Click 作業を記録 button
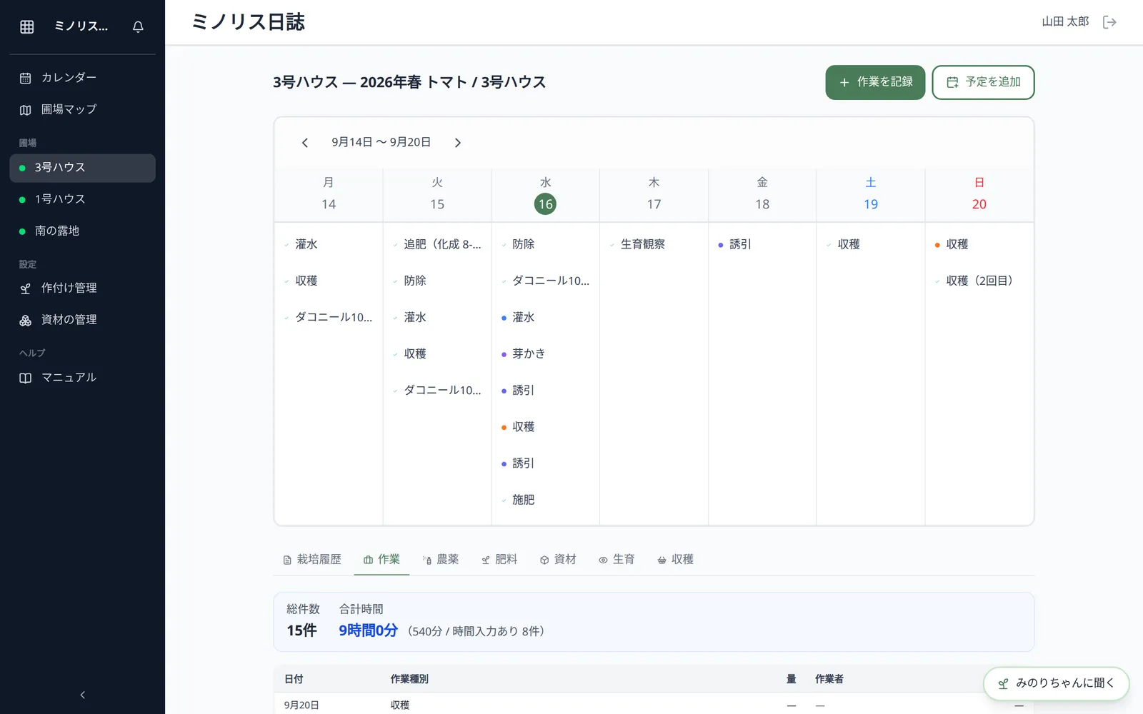The width and height of the screenshot is (1143, 714). (x=875, y=82)
